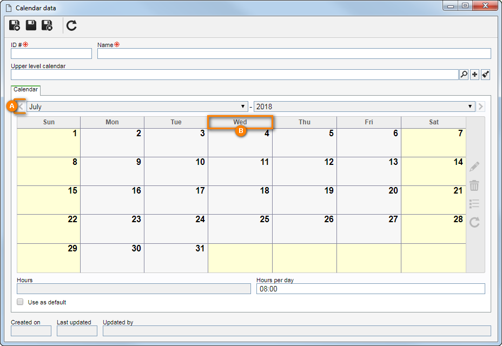The height and width of the screenshot is (346, 502).
Task: Click the list icon beside calendar
Action: (x=474, y=204)
